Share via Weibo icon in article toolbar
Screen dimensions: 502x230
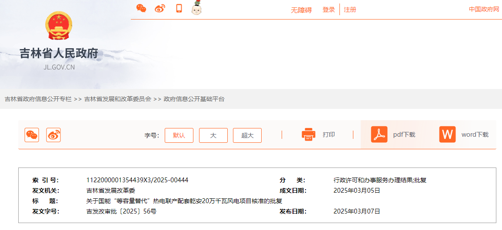(53, 135)
